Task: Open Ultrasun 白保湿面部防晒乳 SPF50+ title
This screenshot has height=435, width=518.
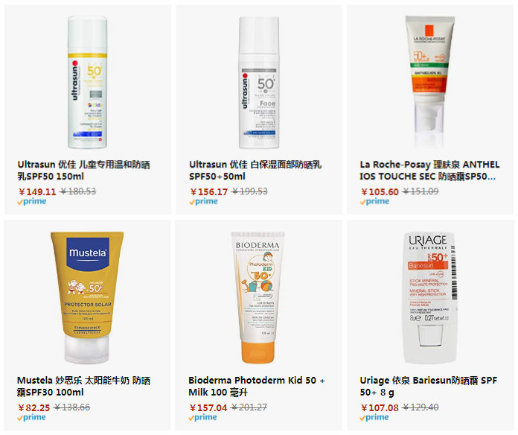Action: pyautogui.click(x=255, y=171)
